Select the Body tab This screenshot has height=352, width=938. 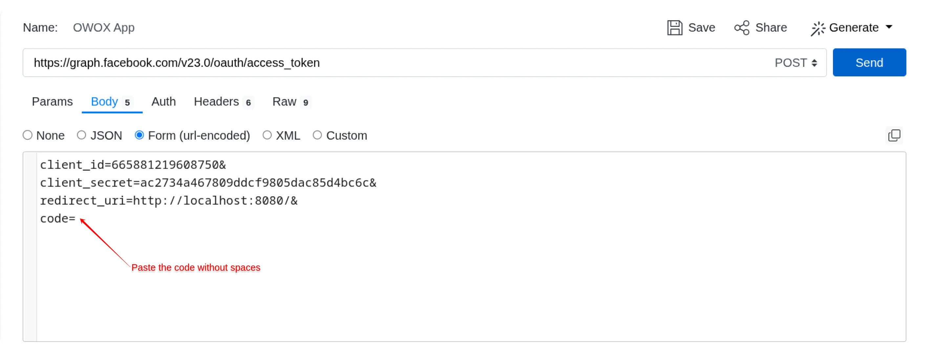[104, 102]
